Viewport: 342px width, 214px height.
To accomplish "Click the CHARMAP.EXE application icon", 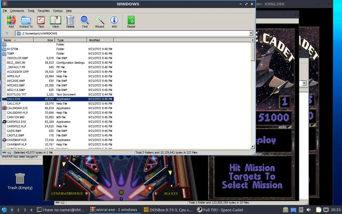I will [x=4, y=140].
